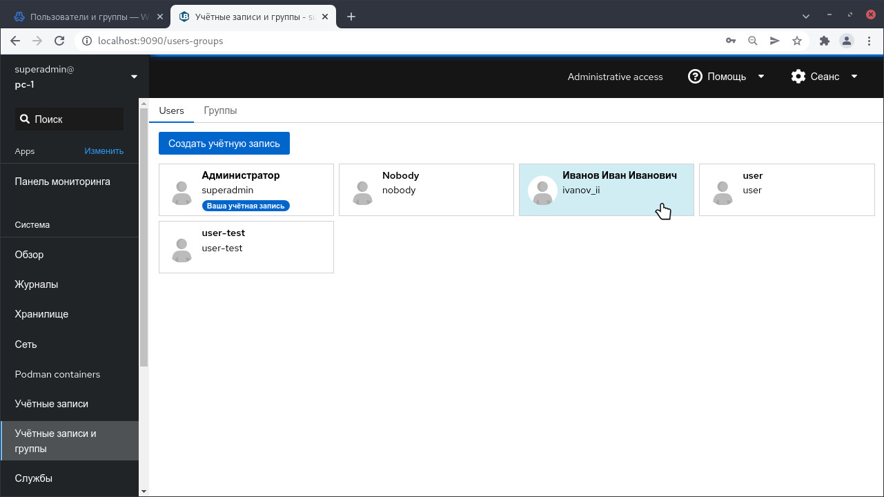Screen dimensions: 884x497
Task: Click the Помощь question mark icon
Action: [x=695, y=76]
